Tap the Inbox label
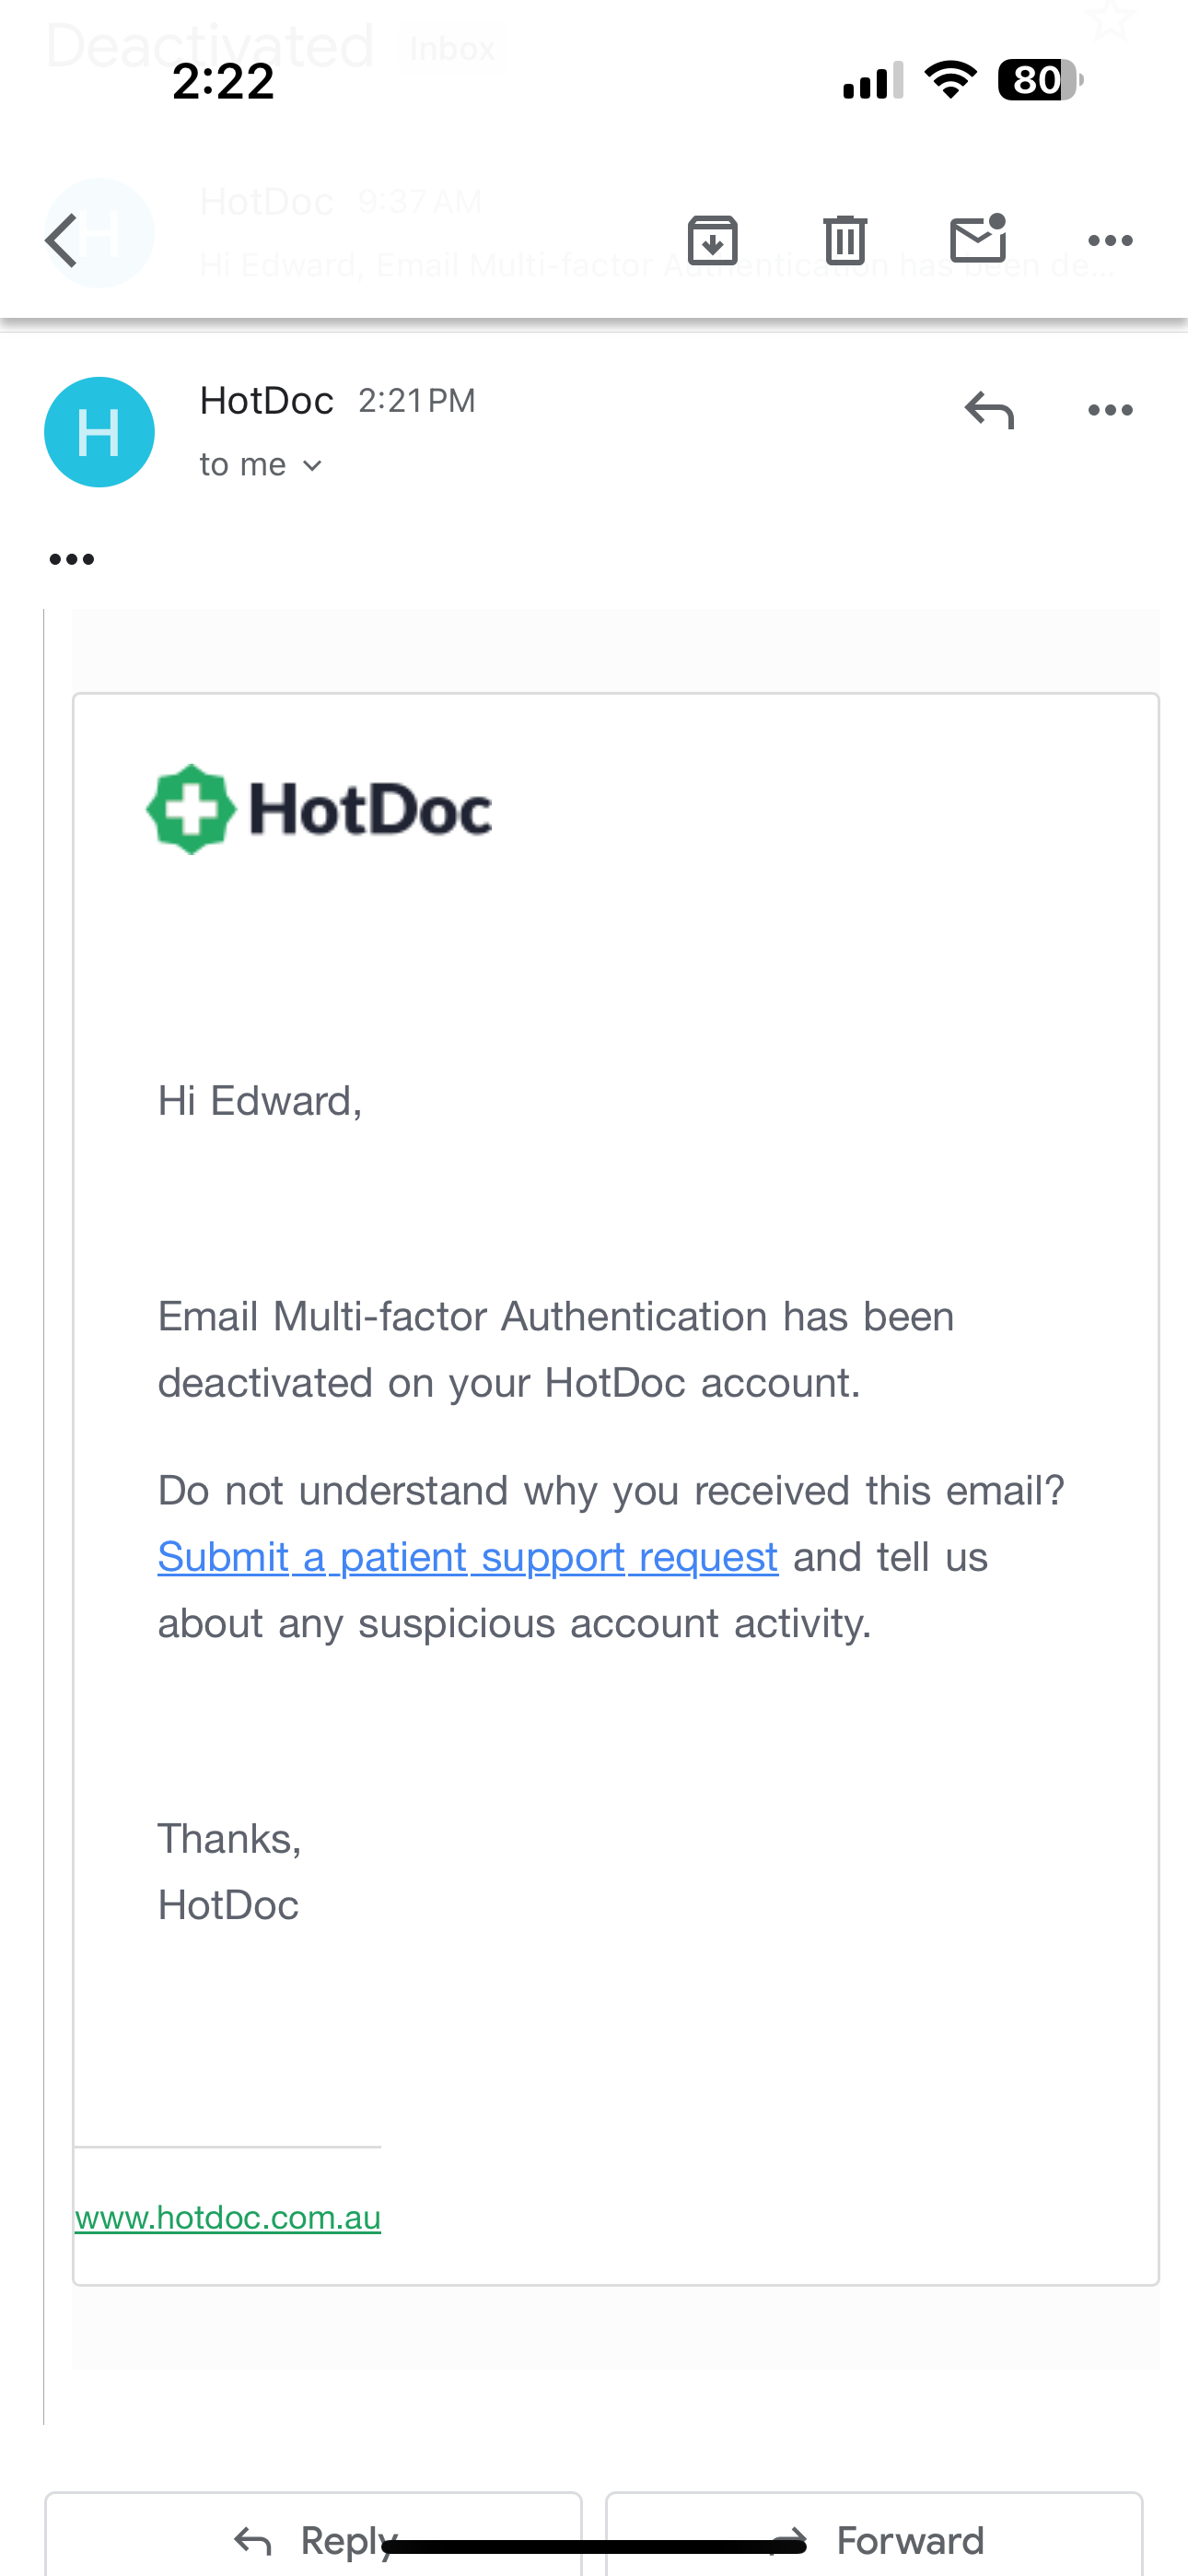1188x2576 pixels. point(452,48)
